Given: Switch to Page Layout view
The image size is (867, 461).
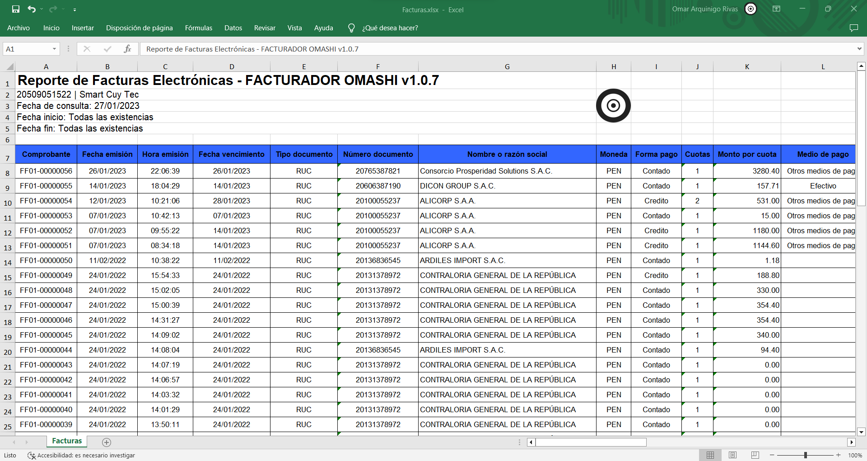Looking at the screenshot, I should [733, 455].
